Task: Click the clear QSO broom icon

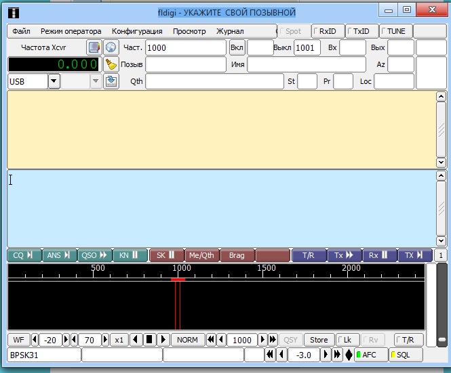Action: (x=112, y=64)
